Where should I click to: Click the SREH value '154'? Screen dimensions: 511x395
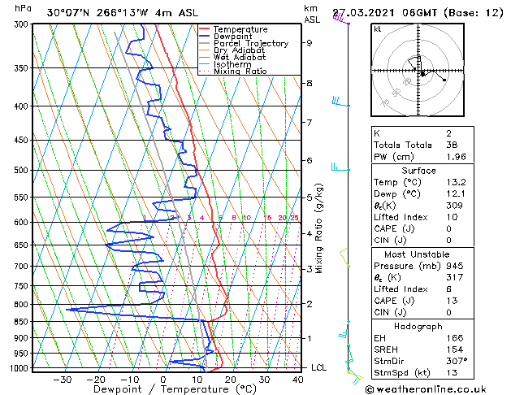tap(454, 349)
